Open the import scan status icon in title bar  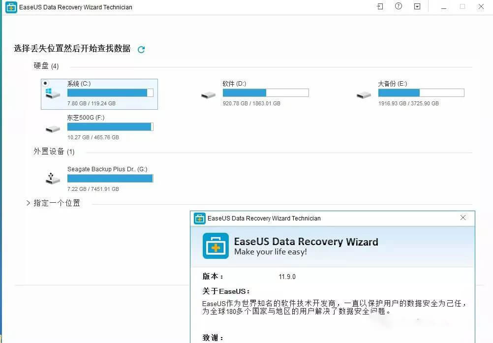pos(380,6)
